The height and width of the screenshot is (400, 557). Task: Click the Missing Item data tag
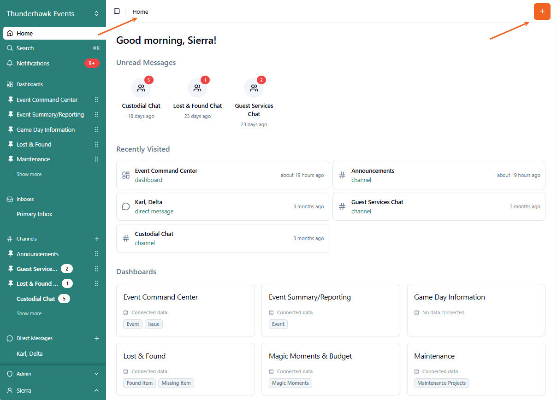coord(176,383)
